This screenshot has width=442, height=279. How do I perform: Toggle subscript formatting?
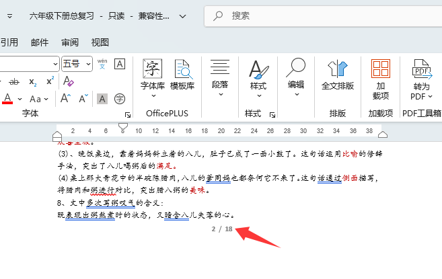[33, 82]
